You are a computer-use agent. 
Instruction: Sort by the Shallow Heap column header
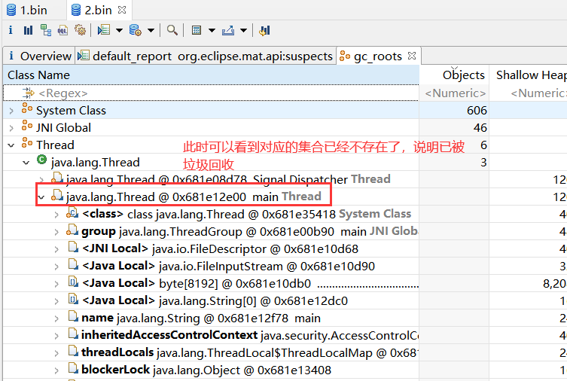point(529,75)
